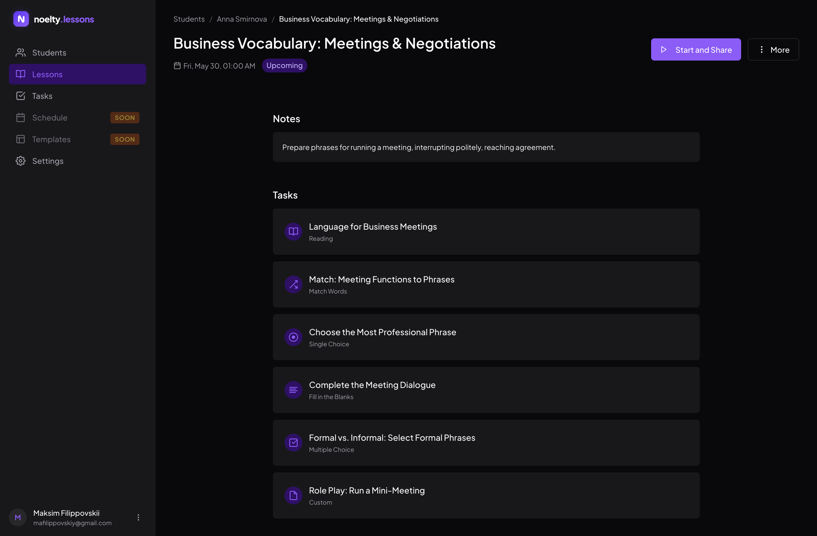This screenshot has width=817, height=536.
Task: Select the Templates sidebar item
Action: [78, 139]
